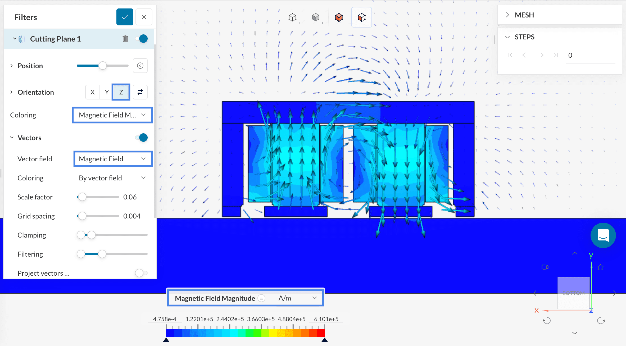
Task: Disable the Cutting Plane 1 visibility toggle
Action: (x=142, y=39)
